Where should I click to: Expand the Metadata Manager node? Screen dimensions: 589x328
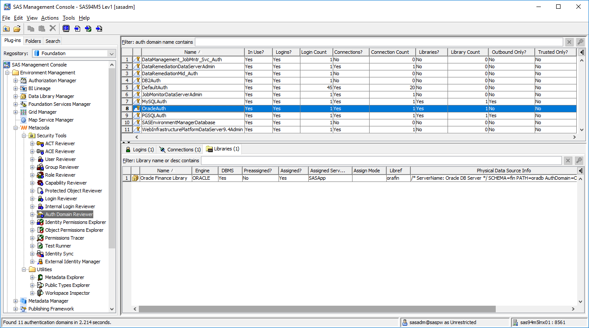(16, 301)
